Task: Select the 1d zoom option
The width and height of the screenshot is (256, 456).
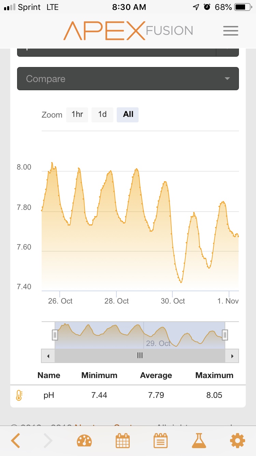Action: click(x=102, y=115)
